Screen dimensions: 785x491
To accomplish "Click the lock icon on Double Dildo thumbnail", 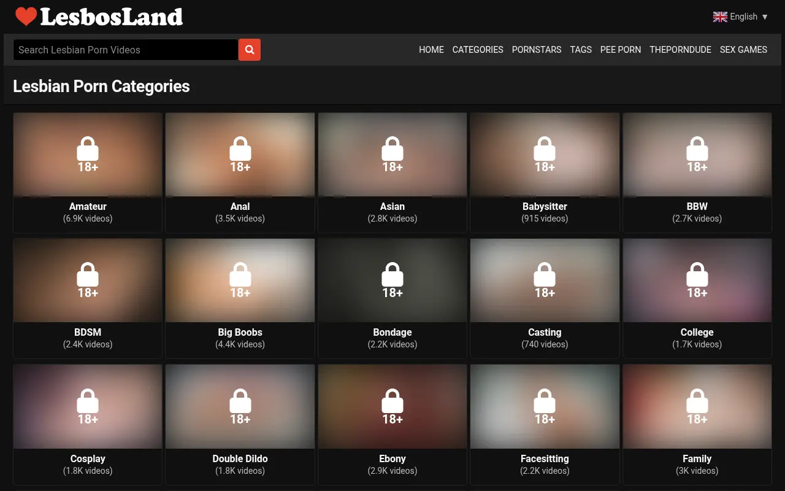I will click(x=240, y=401).
